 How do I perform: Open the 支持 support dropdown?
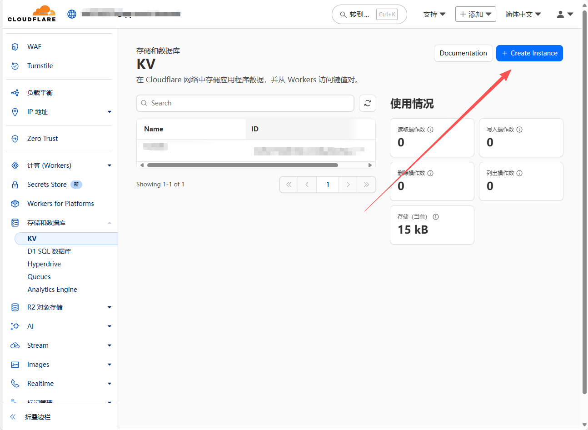click(434, 15)
